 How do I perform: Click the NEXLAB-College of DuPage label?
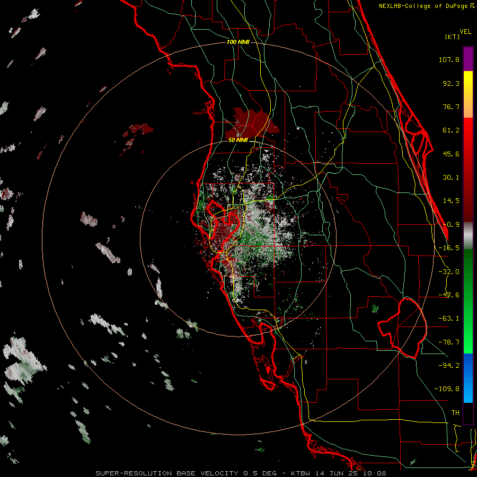click(426, 6)
